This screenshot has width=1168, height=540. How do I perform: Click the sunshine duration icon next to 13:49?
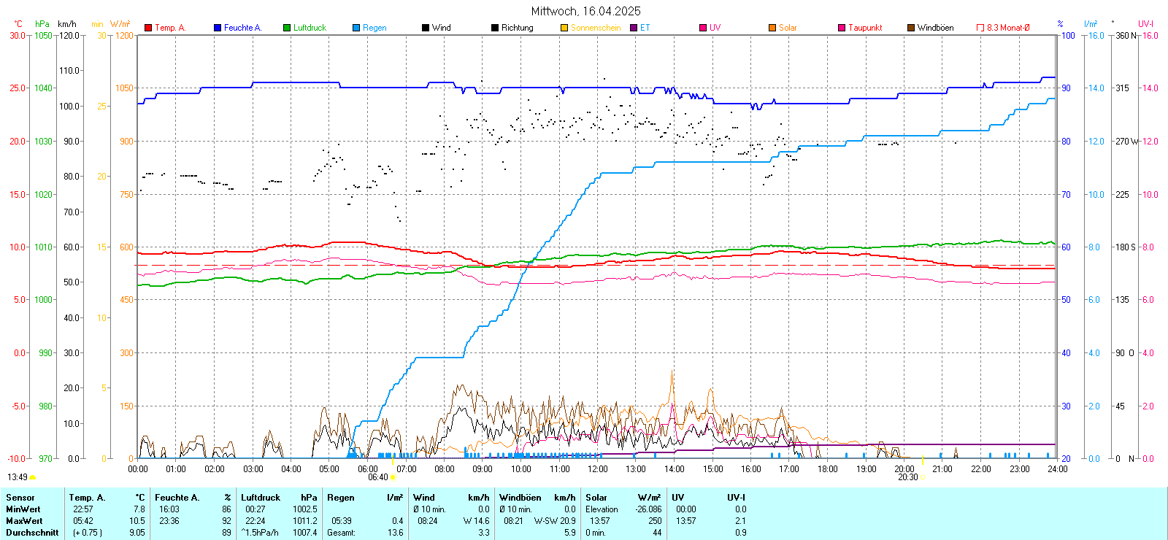(33, 477)
